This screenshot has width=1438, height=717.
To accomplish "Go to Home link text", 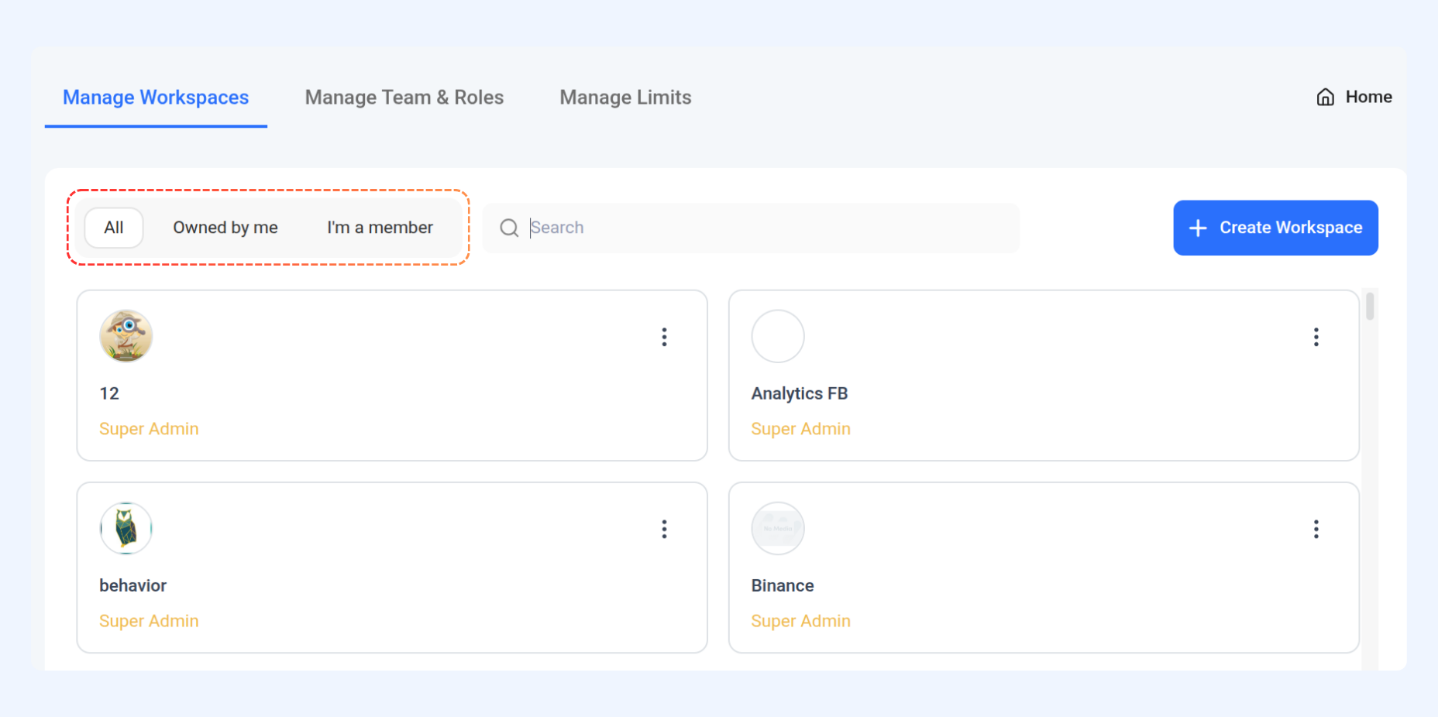I will click(1368, 97).
